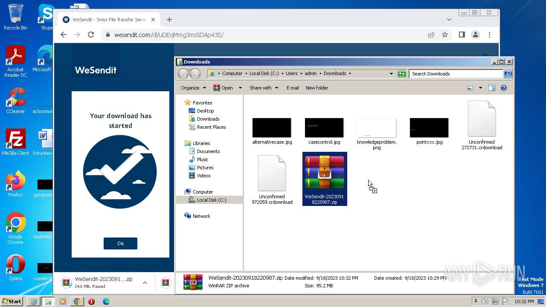546x307 pixels.
Task: Select Unconfirmed 972059.crdownload file
Action: coord(272,180)
